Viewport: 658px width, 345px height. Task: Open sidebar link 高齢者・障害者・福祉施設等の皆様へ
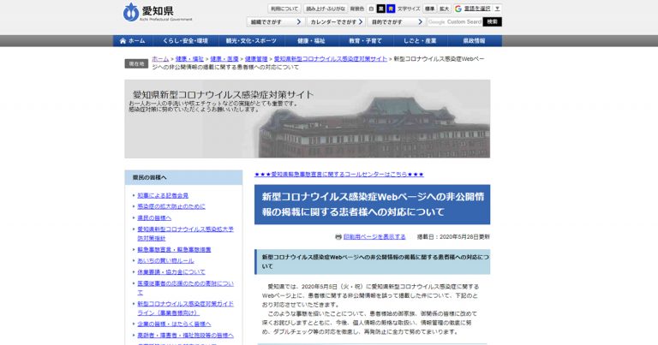(185, 336)
